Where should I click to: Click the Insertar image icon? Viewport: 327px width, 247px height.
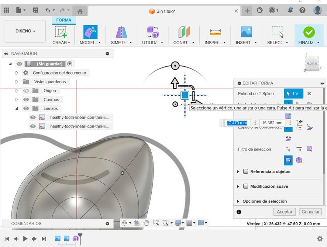(x=246, y=32)
